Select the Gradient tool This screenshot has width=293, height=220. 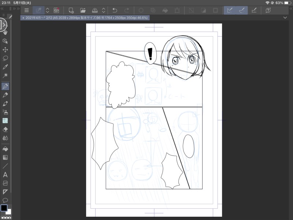5,158
